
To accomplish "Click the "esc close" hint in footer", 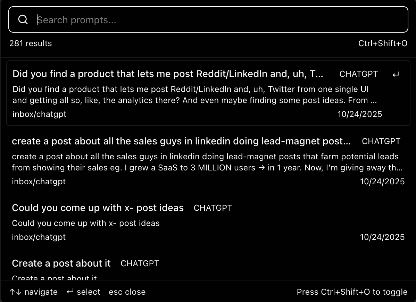I will [x=127, y=292].
